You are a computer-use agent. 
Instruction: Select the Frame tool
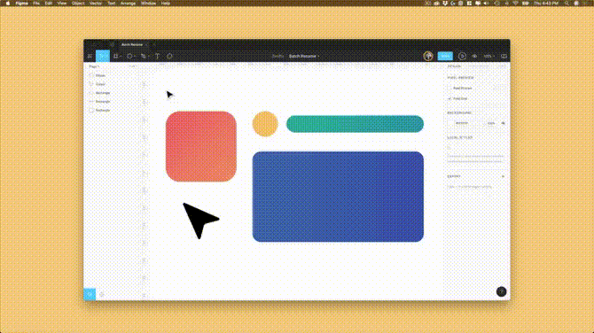[x=116, y=56]
